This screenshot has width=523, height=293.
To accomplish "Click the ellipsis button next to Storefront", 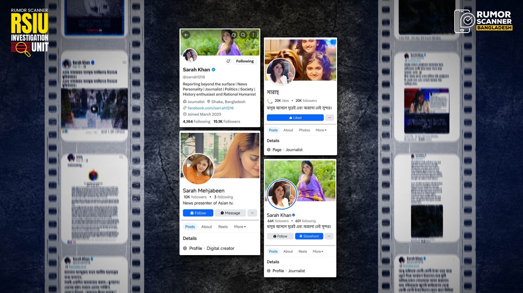I will (329, 236).
